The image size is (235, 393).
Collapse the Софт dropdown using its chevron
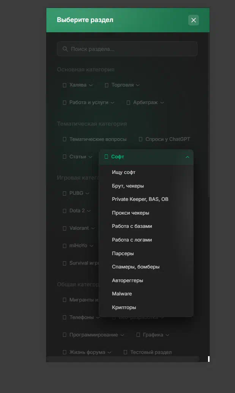click(187, 157)
